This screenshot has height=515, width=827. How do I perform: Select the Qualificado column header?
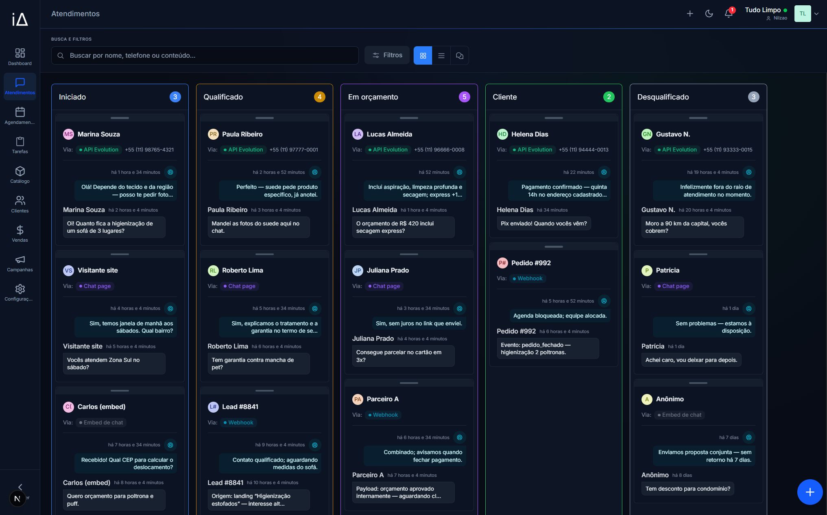point(264,97)
